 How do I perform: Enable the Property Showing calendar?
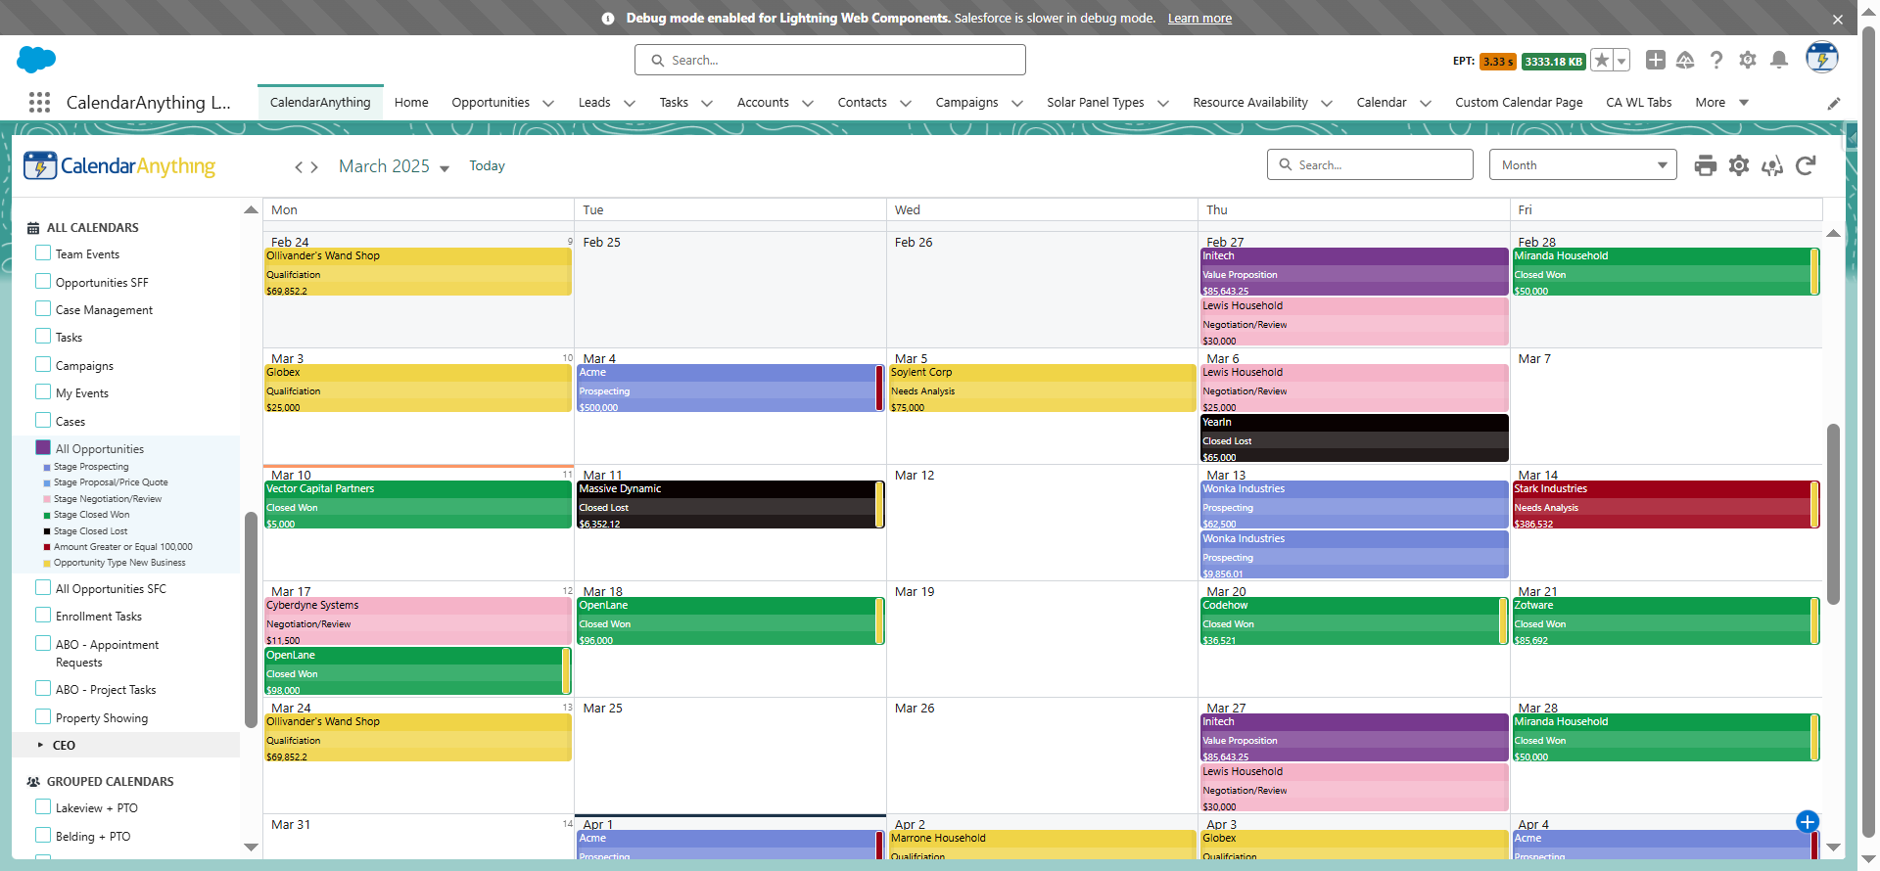(x=43, y=716)
